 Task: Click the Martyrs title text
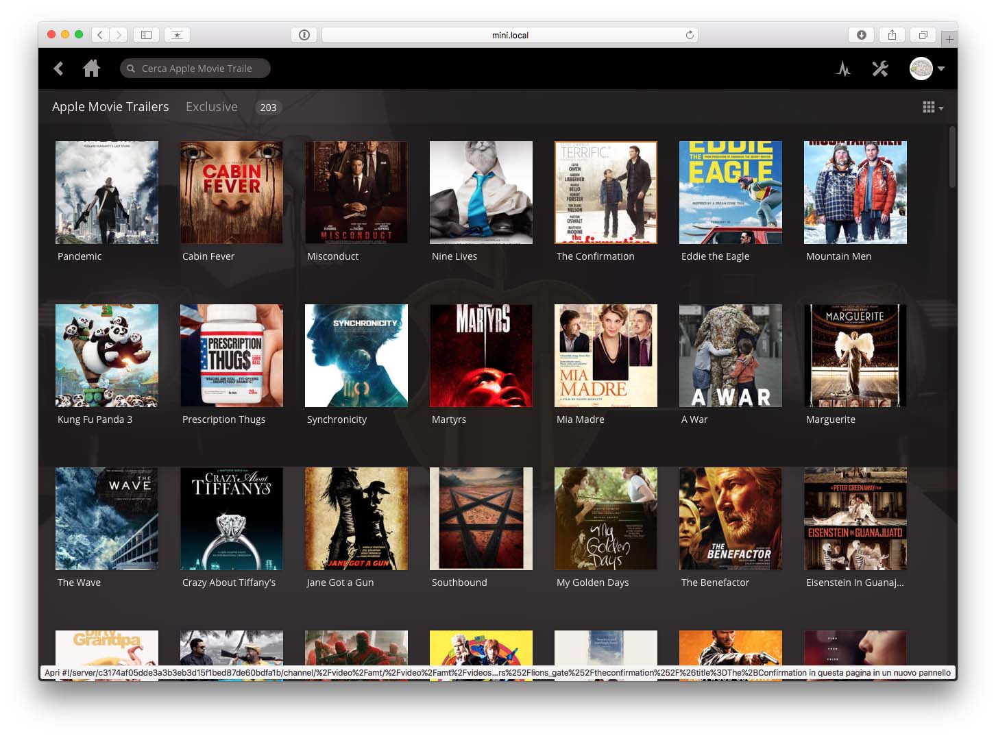pos(449,419)
